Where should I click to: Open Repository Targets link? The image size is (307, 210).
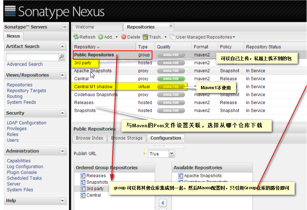pos(26,91)
